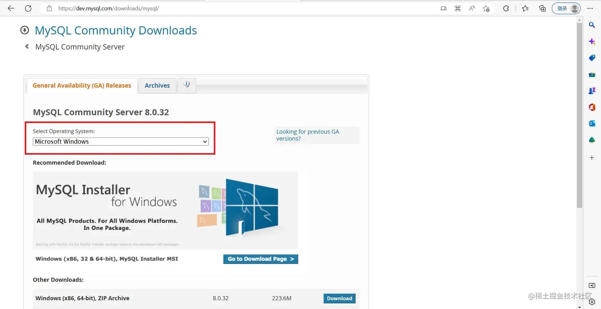601x309 pixels.
Task: Toggle the sidebar visibility icon above the gear
Action: [592, 286]
